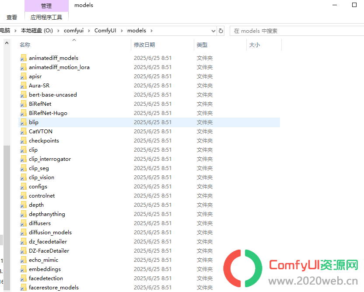364x292 pixels.
Task: Click the blip folder icon
Action: [23, 122]
